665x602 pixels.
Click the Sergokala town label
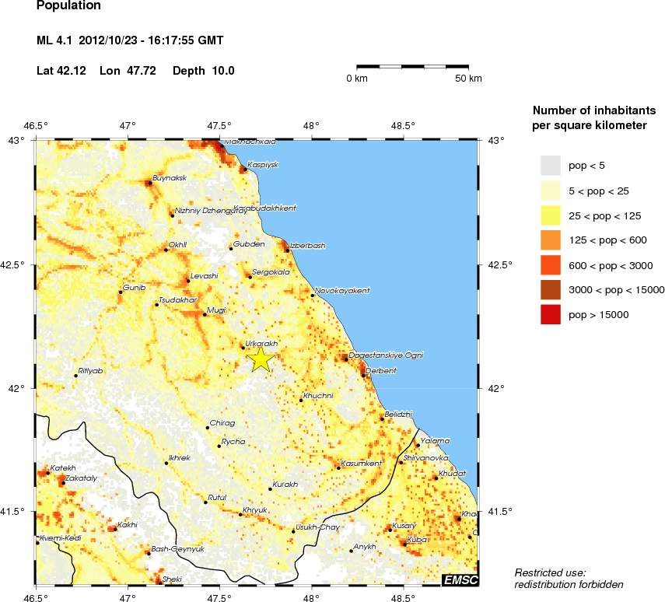[271, 272]
